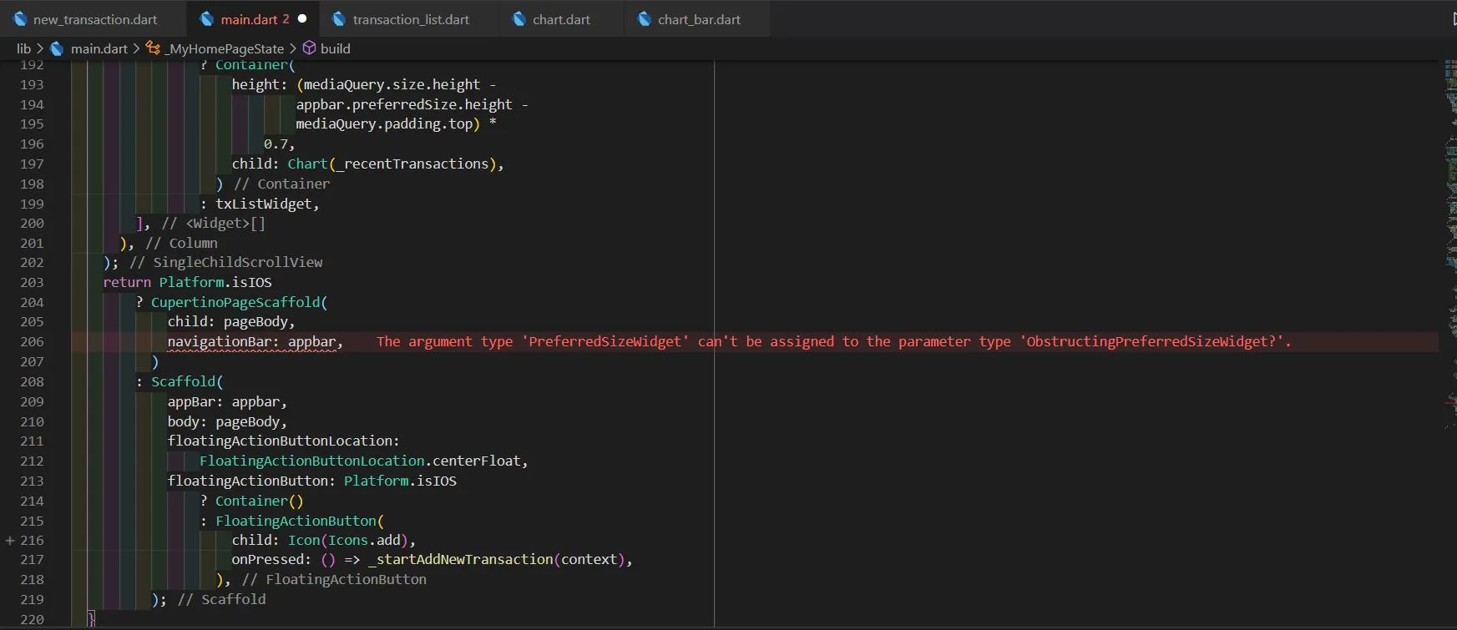Click 'appBar: appbar,' on line 209
1457x630 pixels.
pyautogui.click(x=227, y=401)
